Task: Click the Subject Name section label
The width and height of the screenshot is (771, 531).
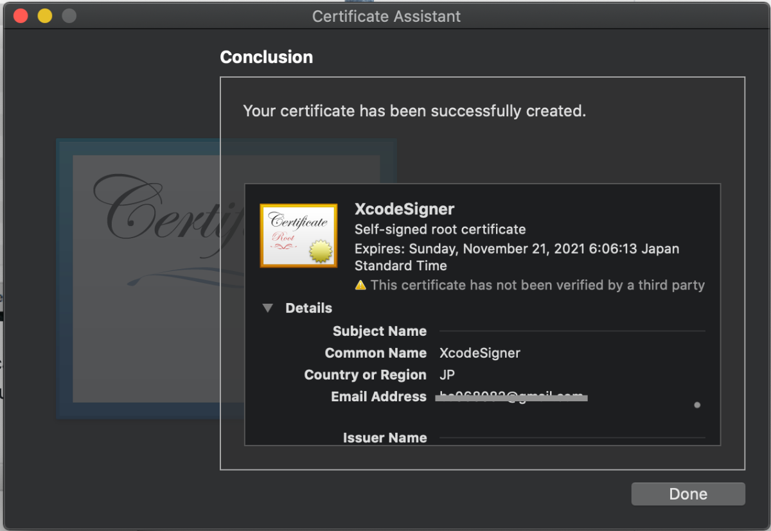Action: point(380,331)
